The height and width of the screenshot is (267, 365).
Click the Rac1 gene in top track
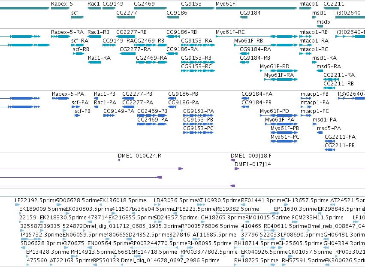tap(94, 8)
